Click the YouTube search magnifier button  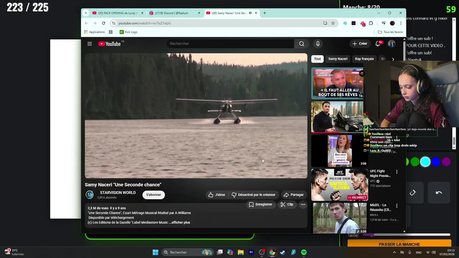302,44
